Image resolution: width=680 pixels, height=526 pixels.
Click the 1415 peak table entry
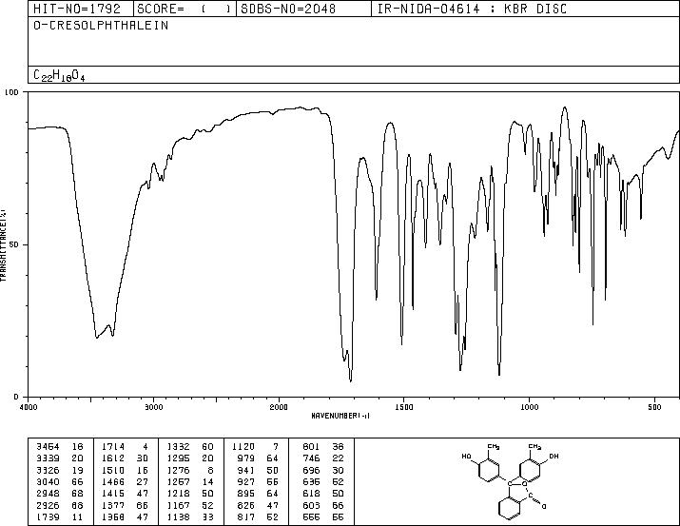coord(113,494)
